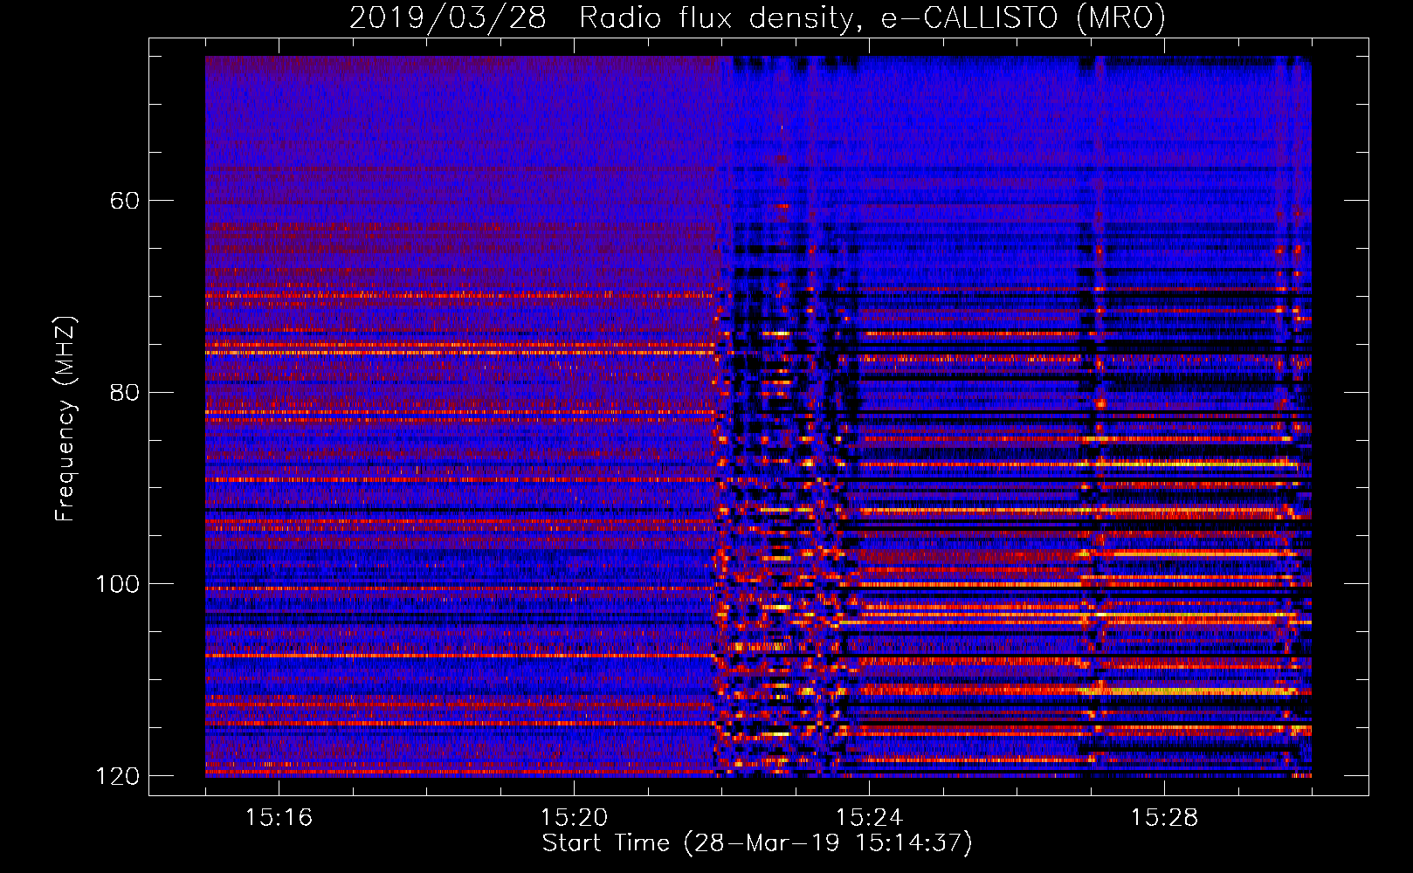Click the 60 frequency tick label
The height and width of the screenshot is (873, 1413).
(x=125, y=201)
